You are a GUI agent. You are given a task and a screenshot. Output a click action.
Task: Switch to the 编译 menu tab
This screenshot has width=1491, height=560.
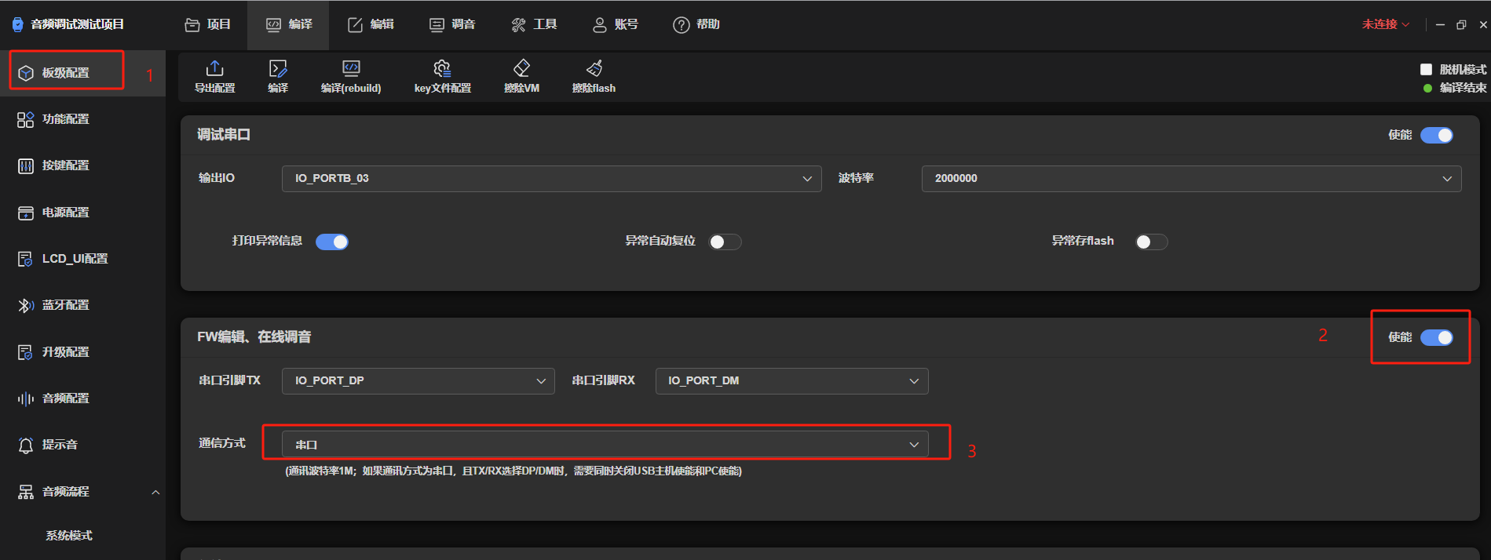tap(288, 24)
